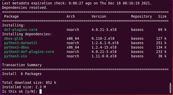
Task: Click the Repository column header
Action: point(142,17)
